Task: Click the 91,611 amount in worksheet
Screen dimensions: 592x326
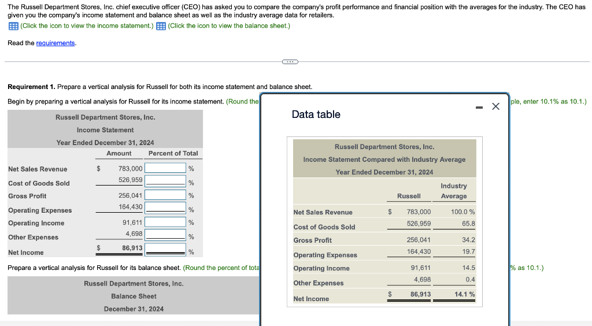Action: coord(132,223)
